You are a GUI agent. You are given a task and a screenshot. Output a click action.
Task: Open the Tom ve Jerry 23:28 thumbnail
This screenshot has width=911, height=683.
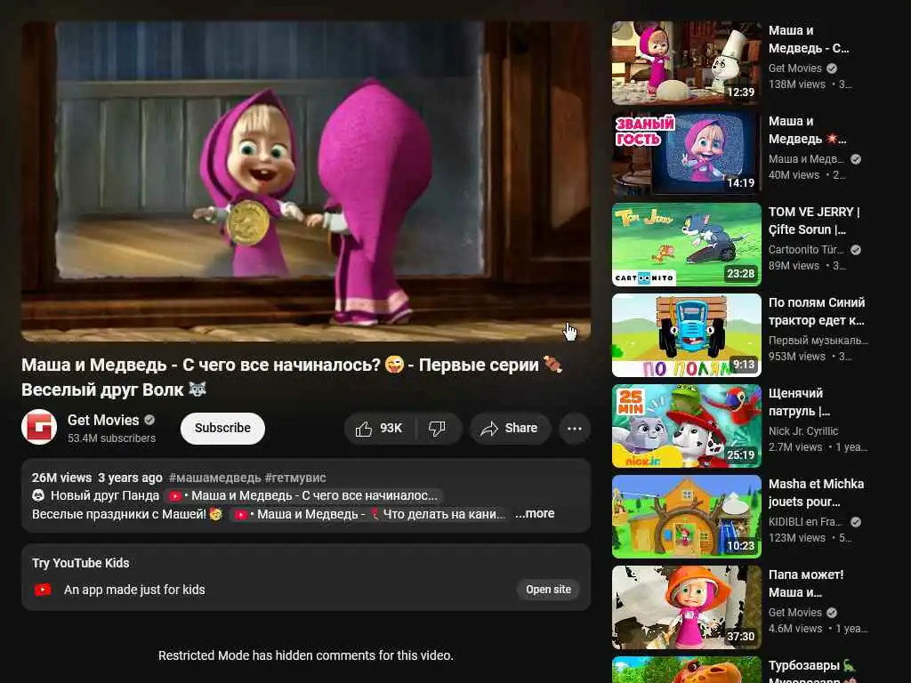pos(686,244)
